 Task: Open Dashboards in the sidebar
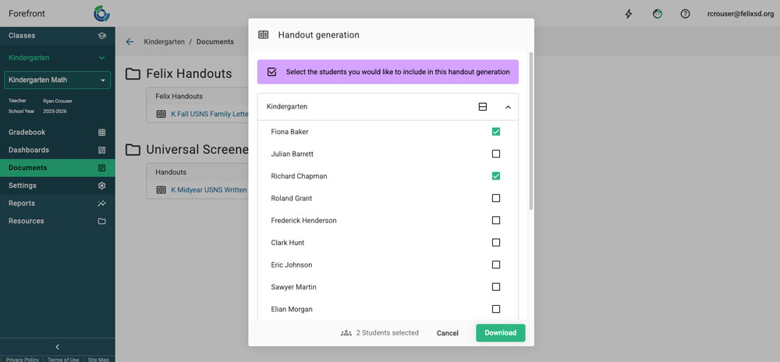(29, 150)
